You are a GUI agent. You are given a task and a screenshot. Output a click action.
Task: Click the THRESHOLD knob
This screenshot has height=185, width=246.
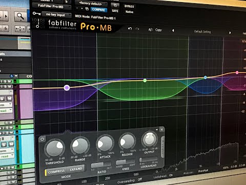coord(55,149)
